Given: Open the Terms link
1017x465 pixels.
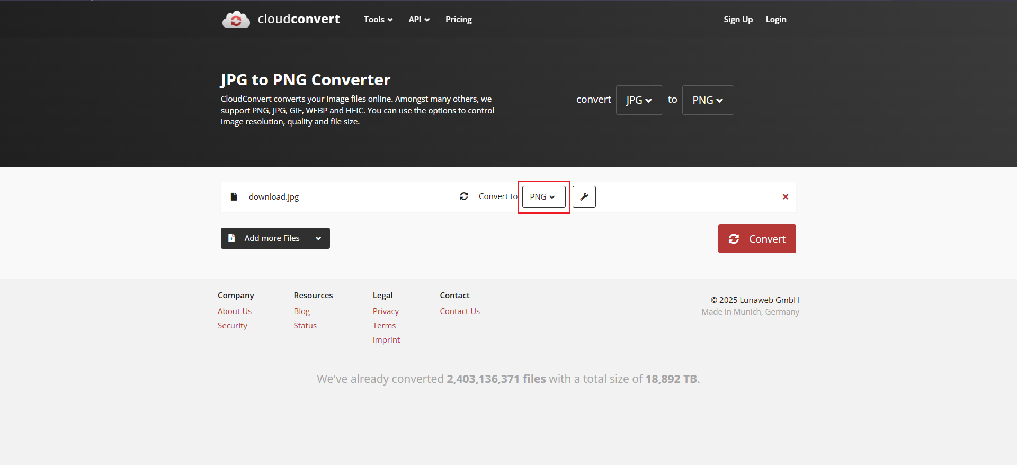Looking at the screenshot, I should point(384,326).
